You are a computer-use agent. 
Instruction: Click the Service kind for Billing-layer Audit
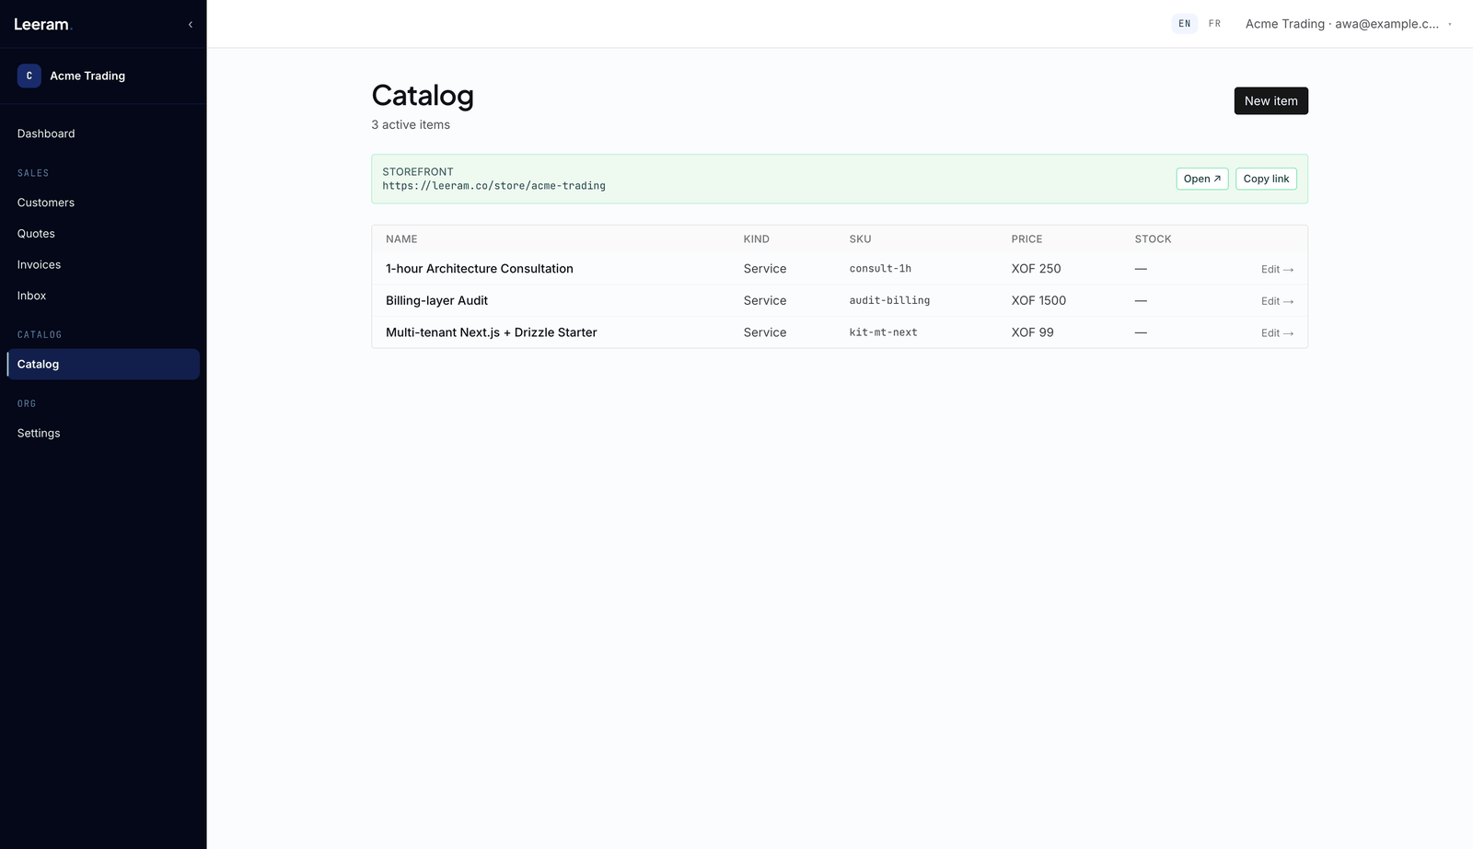[765, 300]
